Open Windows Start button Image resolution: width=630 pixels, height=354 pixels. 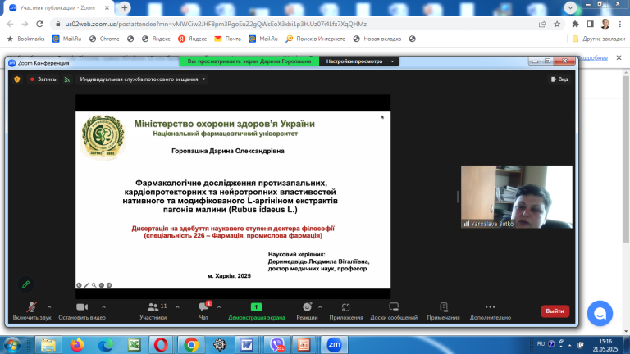(x=11, y=345)
